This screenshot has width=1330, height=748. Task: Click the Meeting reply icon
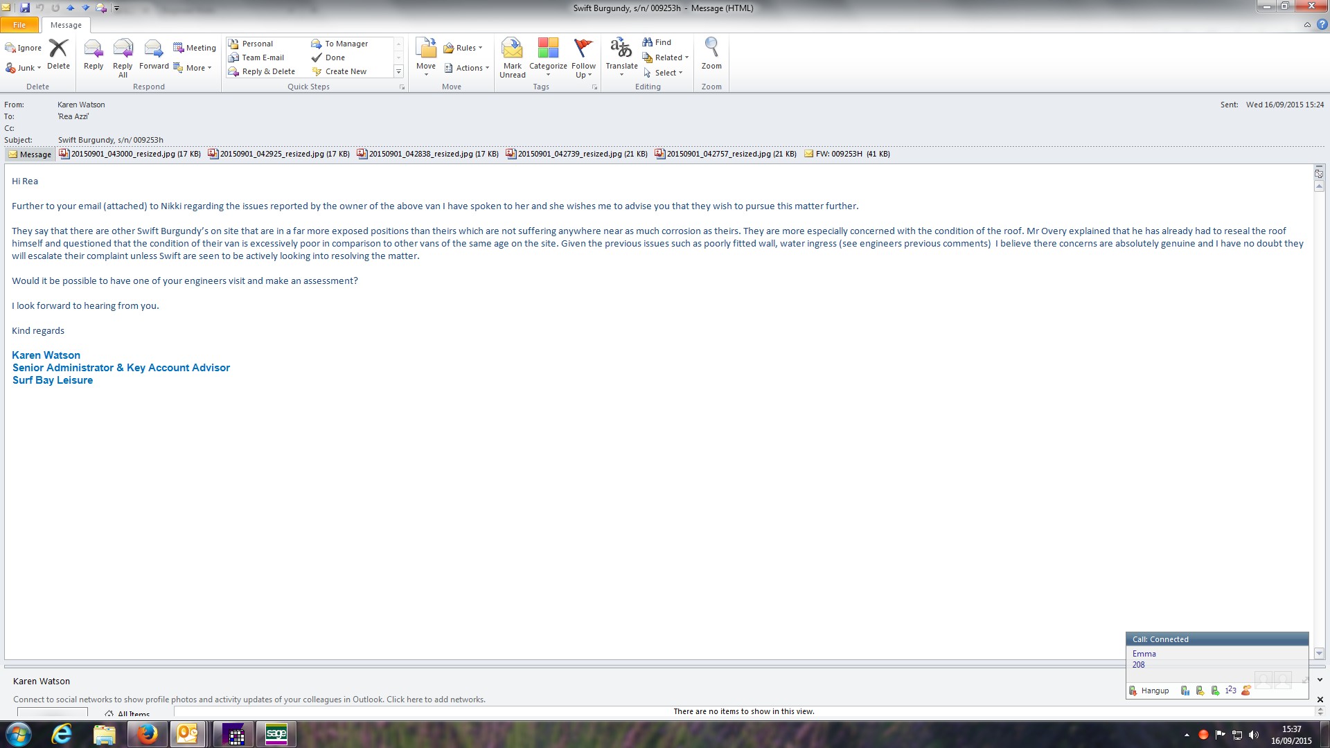click(195, 48)
